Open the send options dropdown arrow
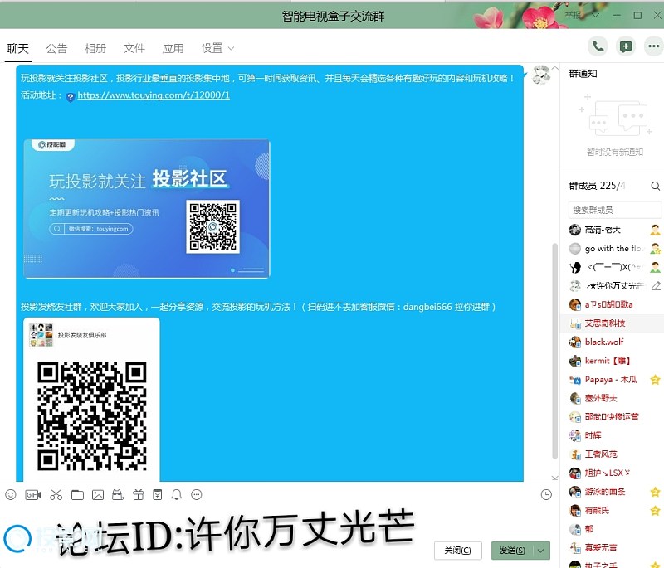The height and width of the screenshot is (568, 664). click(x=541, y=551)
